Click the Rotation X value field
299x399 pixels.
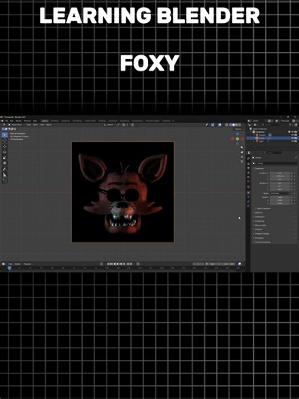tap(280, 183)
